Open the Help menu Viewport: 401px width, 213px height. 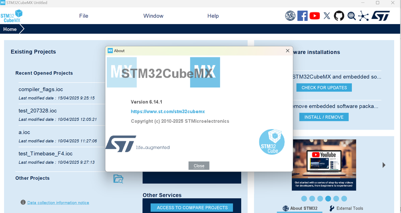point(213,16)
